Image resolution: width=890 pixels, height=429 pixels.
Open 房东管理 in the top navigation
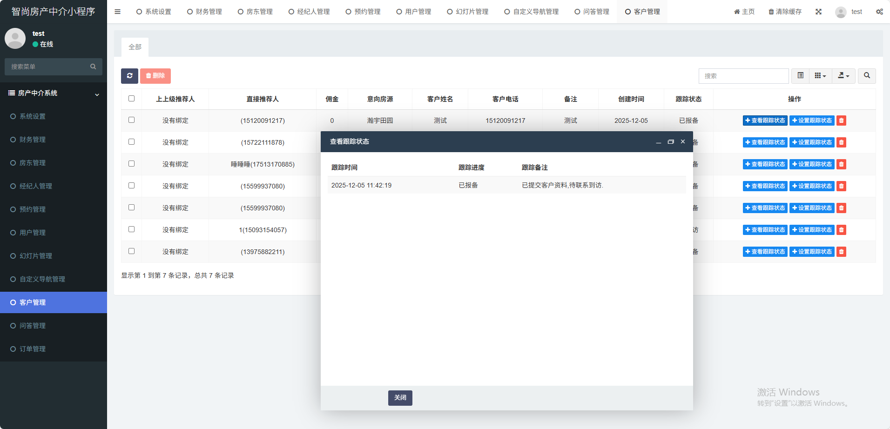[x=255, y=12]
